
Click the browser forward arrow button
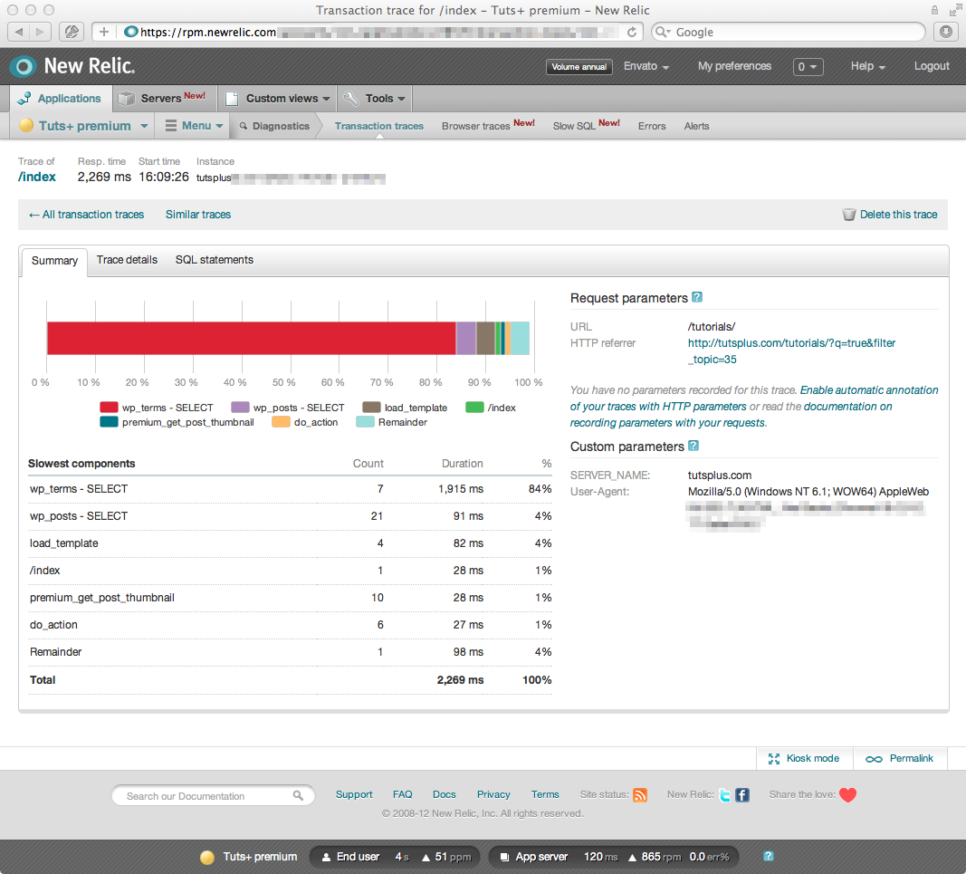point(40,32)
